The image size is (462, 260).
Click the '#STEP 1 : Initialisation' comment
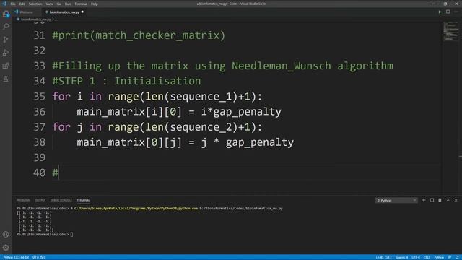127,81
